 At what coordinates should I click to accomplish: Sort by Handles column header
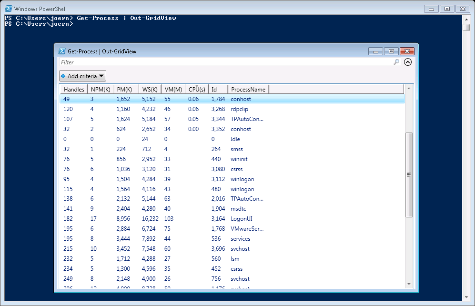(x=74, y=90)
